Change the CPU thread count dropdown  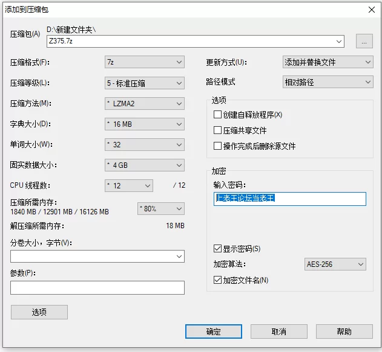coord(128,186)
